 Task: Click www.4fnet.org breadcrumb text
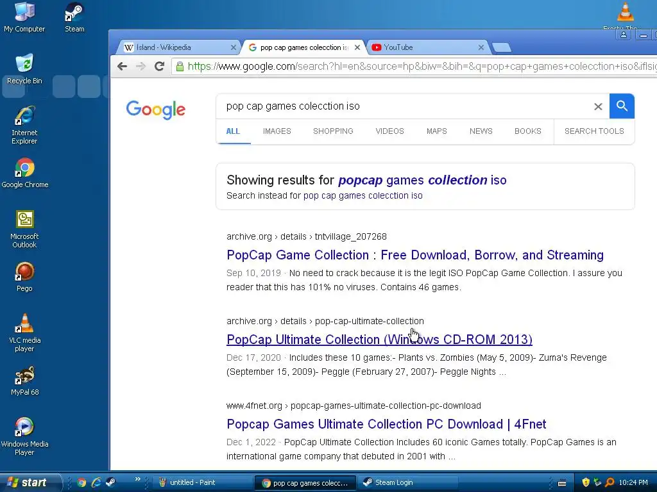pos(354,406)
